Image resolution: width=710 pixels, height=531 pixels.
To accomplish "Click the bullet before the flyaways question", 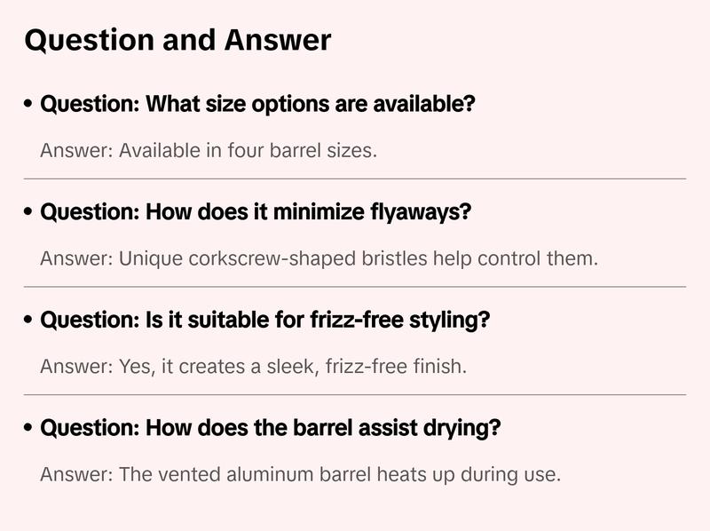I will 29,213.
